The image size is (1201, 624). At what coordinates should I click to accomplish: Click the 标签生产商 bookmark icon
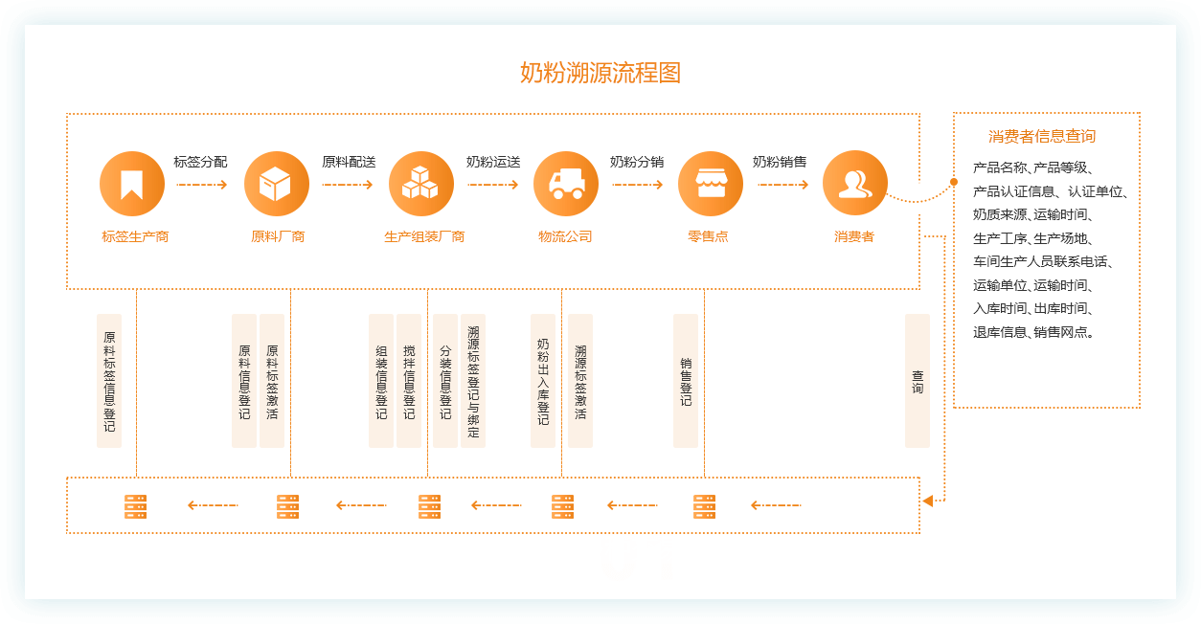point(132,184)
